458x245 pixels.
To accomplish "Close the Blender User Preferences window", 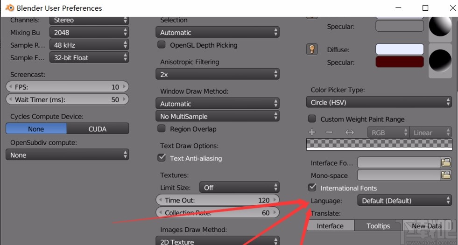I will (x=452, y=8).
